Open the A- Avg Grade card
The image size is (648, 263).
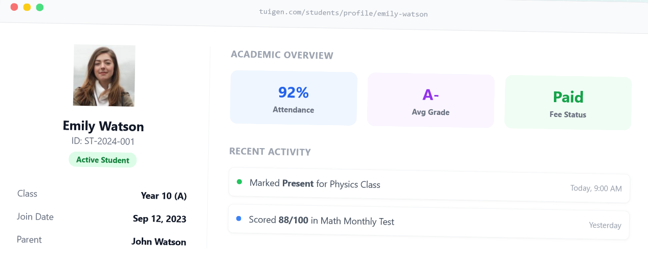[x=431, y=101]
